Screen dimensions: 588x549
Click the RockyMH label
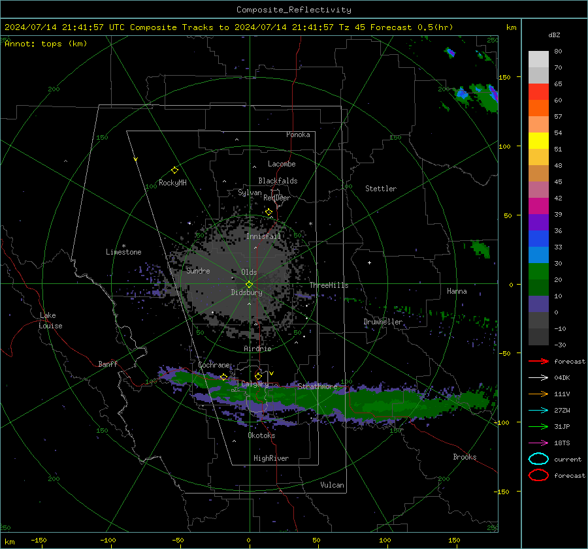pos(172,183)
